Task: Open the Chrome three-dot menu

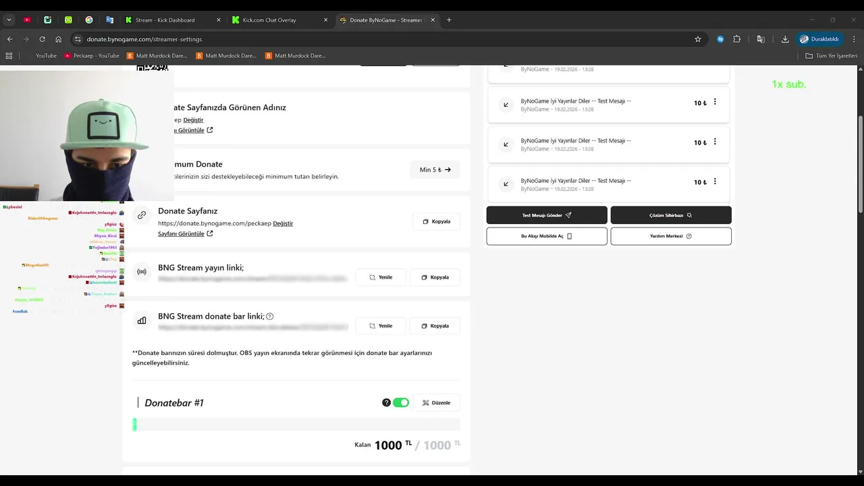Action: pos(855,39)
